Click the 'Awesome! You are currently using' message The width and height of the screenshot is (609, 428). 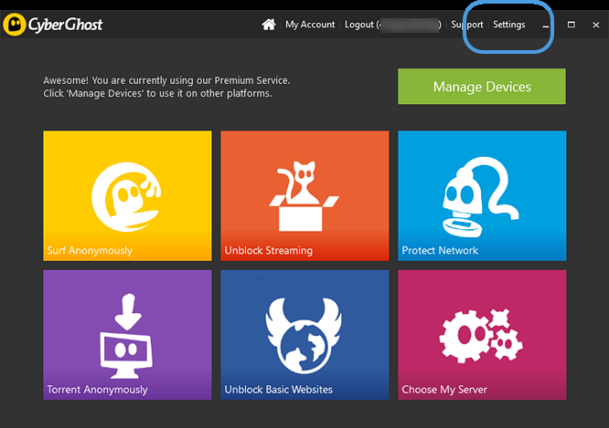166,87
